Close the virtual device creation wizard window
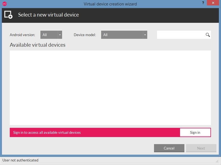The height and width of the screenshot is (165, 221). (213, 3)
